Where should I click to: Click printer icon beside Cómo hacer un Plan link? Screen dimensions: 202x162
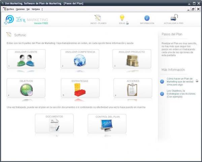197,81
